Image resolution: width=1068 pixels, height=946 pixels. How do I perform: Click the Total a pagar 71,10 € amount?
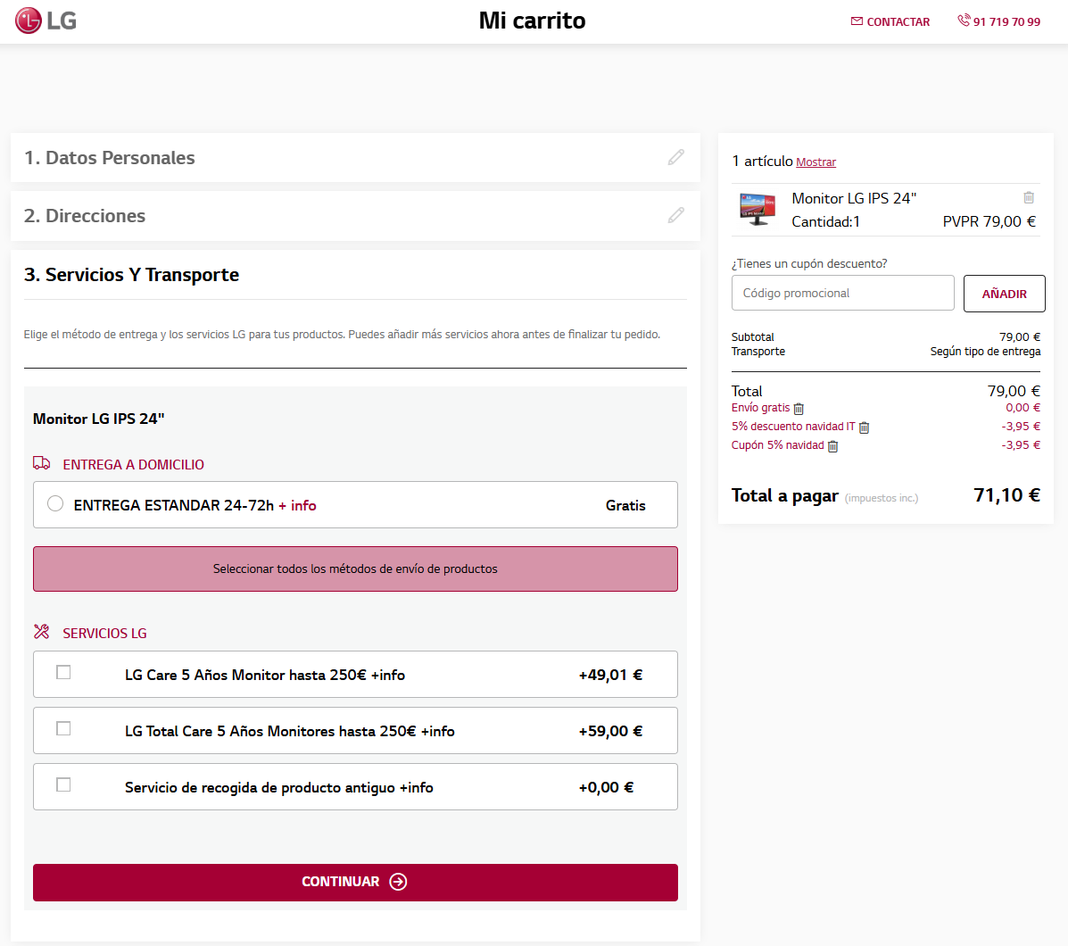pos(1006,495)
